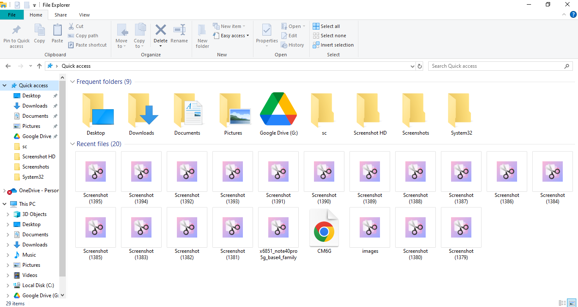578x307 pixels.
Task: Click the navigation pane vertical scrollbar
Action: [63, 178]
